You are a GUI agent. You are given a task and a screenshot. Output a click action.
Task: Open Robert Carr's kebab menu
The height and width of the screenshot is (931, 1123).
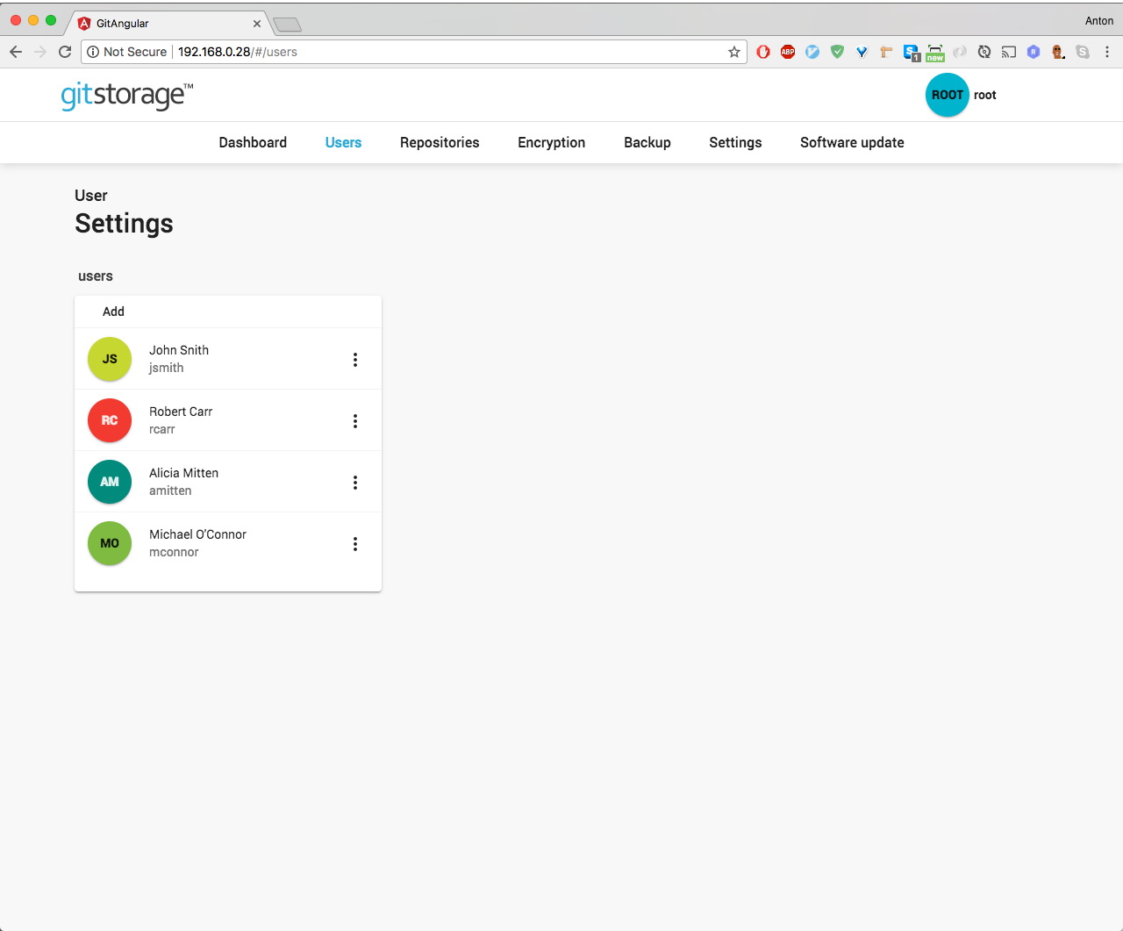(x=355, y=420)
